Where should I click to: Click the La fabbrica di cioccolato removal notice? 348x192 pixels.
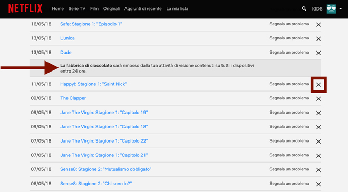tap(176, 68)
